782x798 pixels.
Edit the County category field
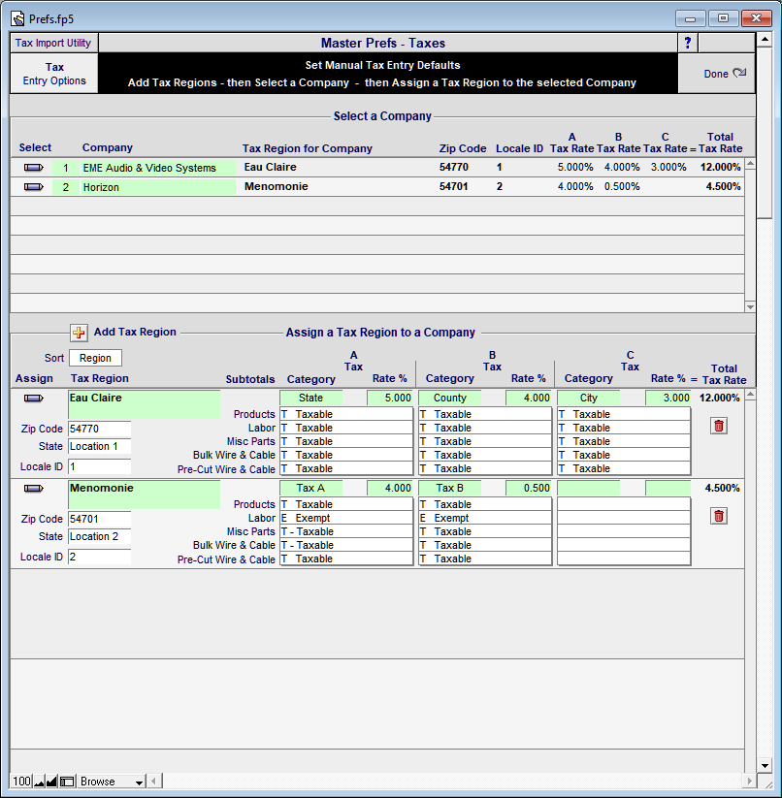[449, 398]
